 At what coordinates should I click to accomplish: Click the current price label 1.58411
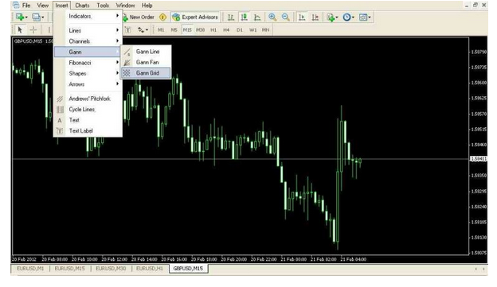click(x=479, y=159)
